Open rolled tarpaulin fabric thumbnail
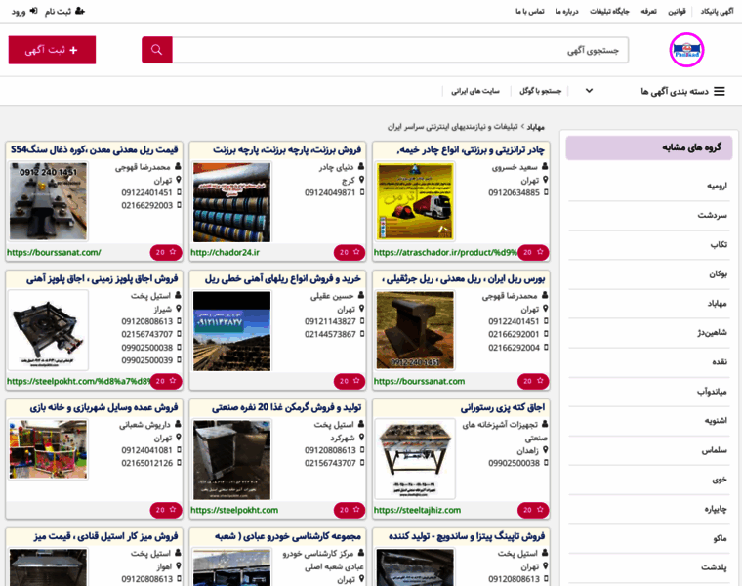Viewport: 742px width, 586px height. pos(232,201)
